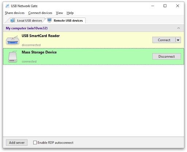The width and height of the screenshot is (187, 152).
Task: Switch to the Remote USB devices tab
Action: (66, 20)
